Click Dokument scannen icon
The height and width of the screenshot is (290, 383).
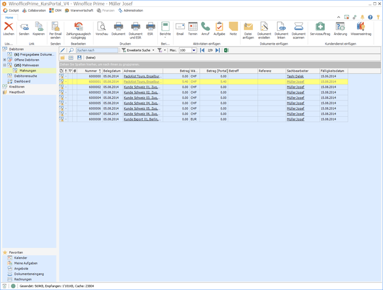(299, 27)
